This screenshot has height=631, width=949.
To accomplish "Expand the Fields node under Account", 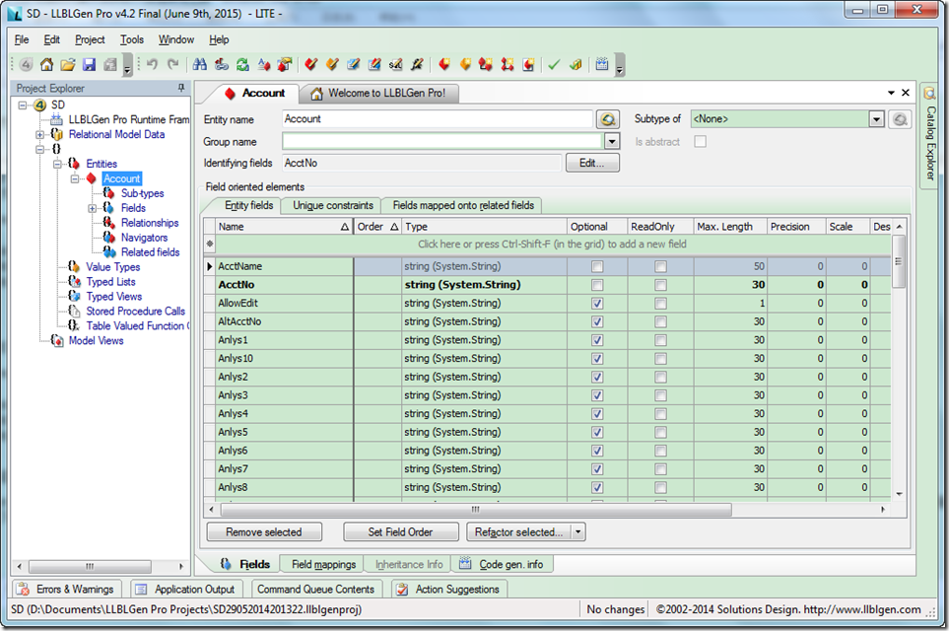I will click(93, 208).
